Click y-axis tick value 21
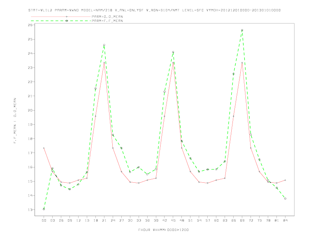Screen dimensions: 311x240 (x=30, y=96)
